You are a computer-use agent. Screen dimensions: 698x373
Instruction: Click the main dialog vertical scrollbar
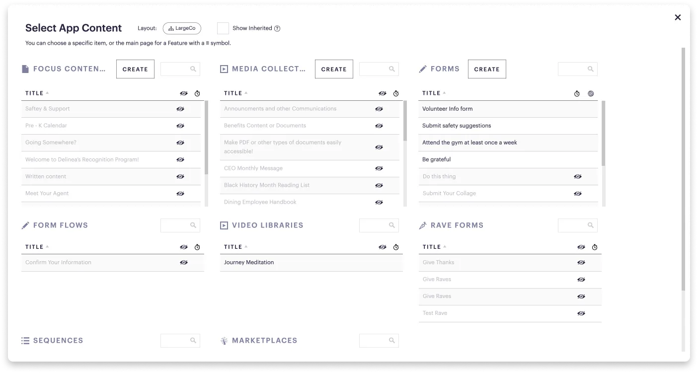(683, 169)
